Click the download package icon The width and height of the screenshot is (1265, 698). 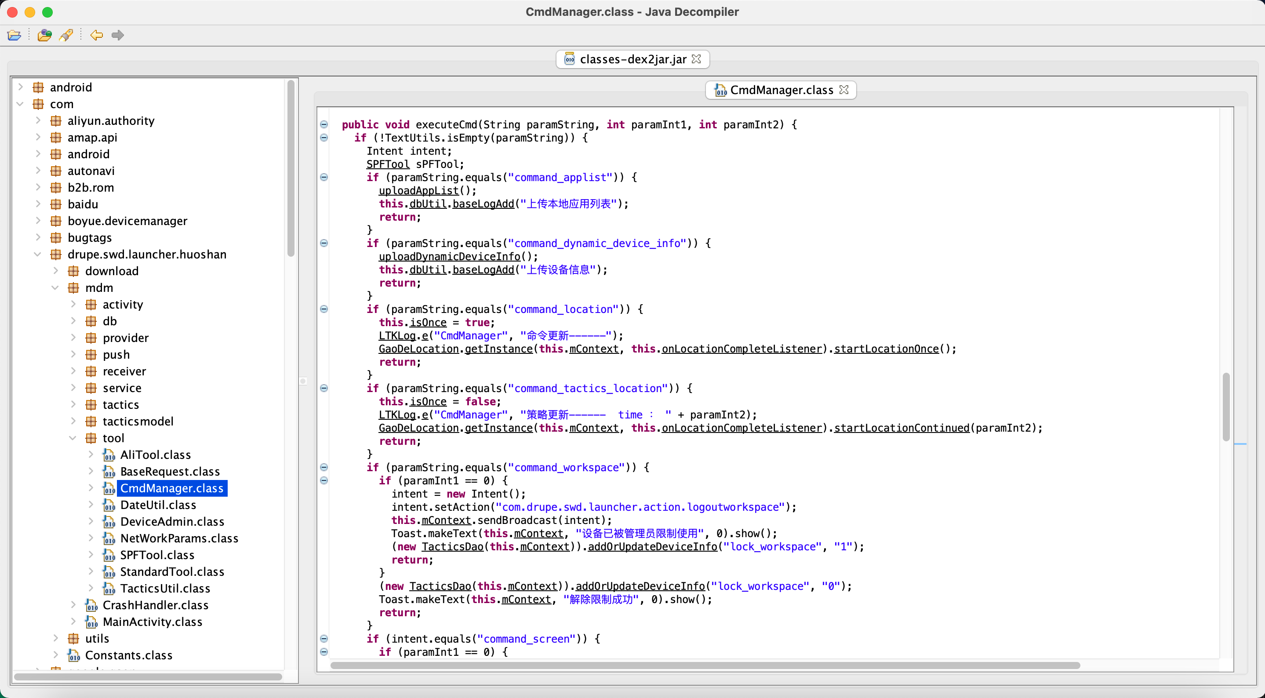[x=74, y=271]
